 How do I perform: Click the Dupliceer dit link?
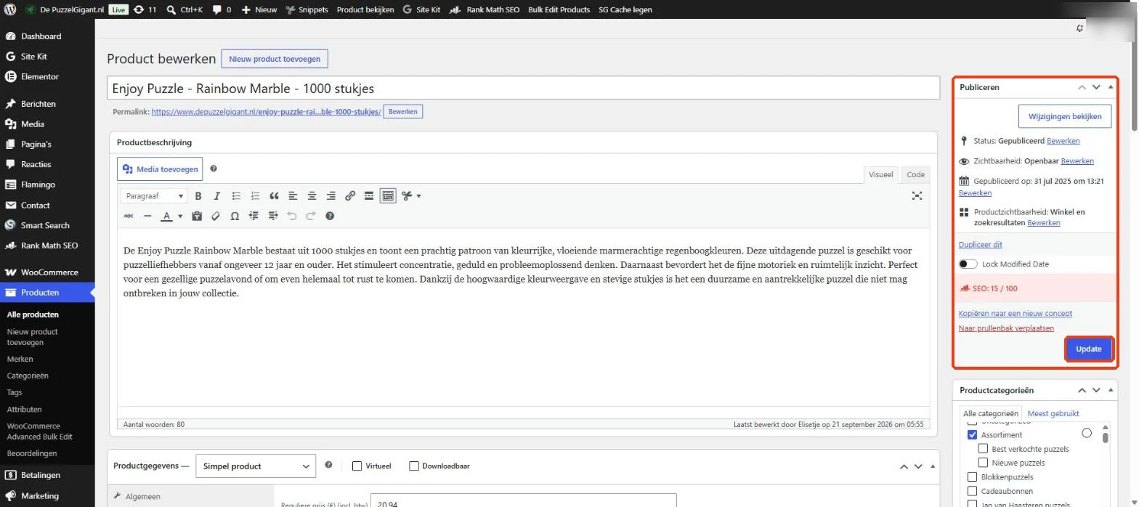980,245
